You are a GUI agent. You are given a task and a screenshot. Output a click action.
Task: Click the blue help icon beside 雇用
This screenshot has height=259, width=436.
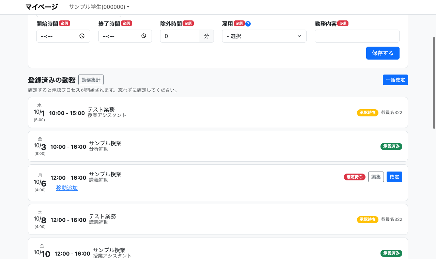coord(248,24)
